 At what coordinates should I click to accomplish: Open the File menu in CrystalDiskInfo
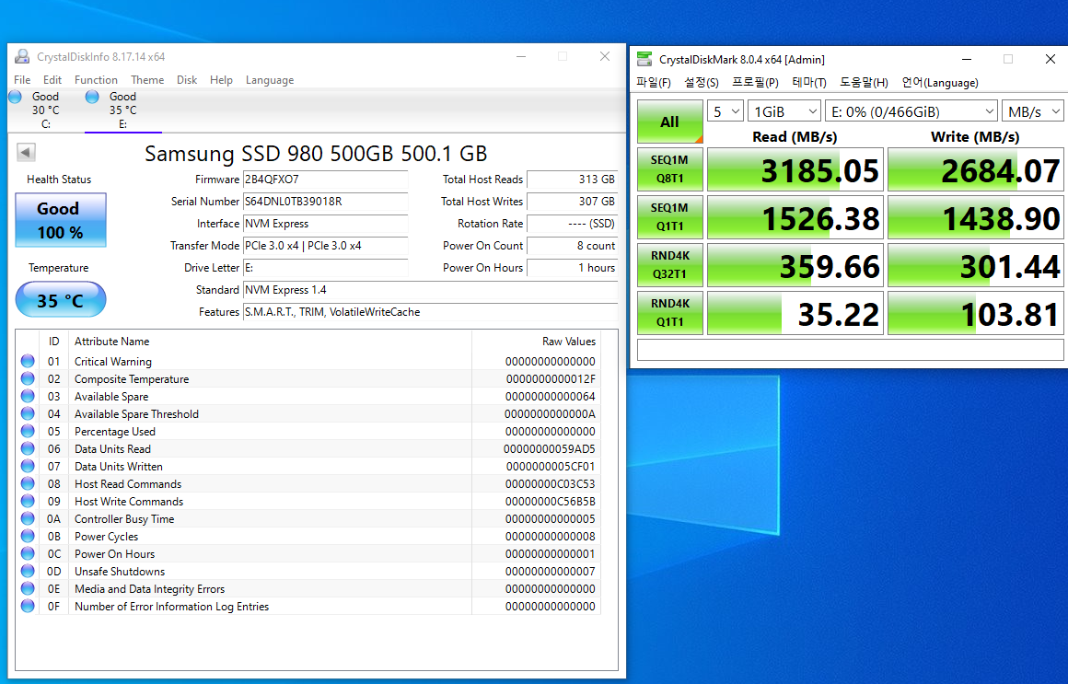click(x=22, y=80)
